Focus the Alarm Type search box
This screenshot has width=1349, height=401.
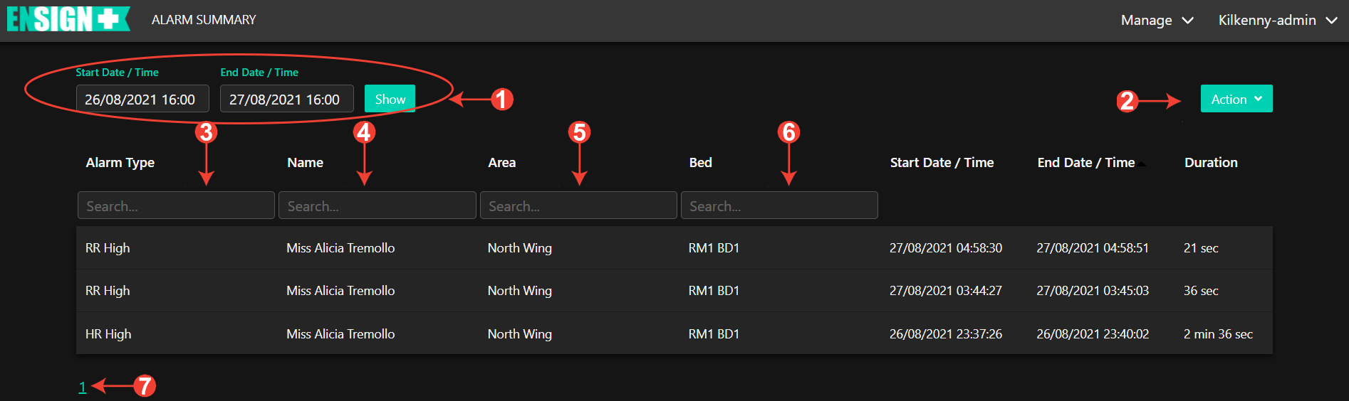176,205
